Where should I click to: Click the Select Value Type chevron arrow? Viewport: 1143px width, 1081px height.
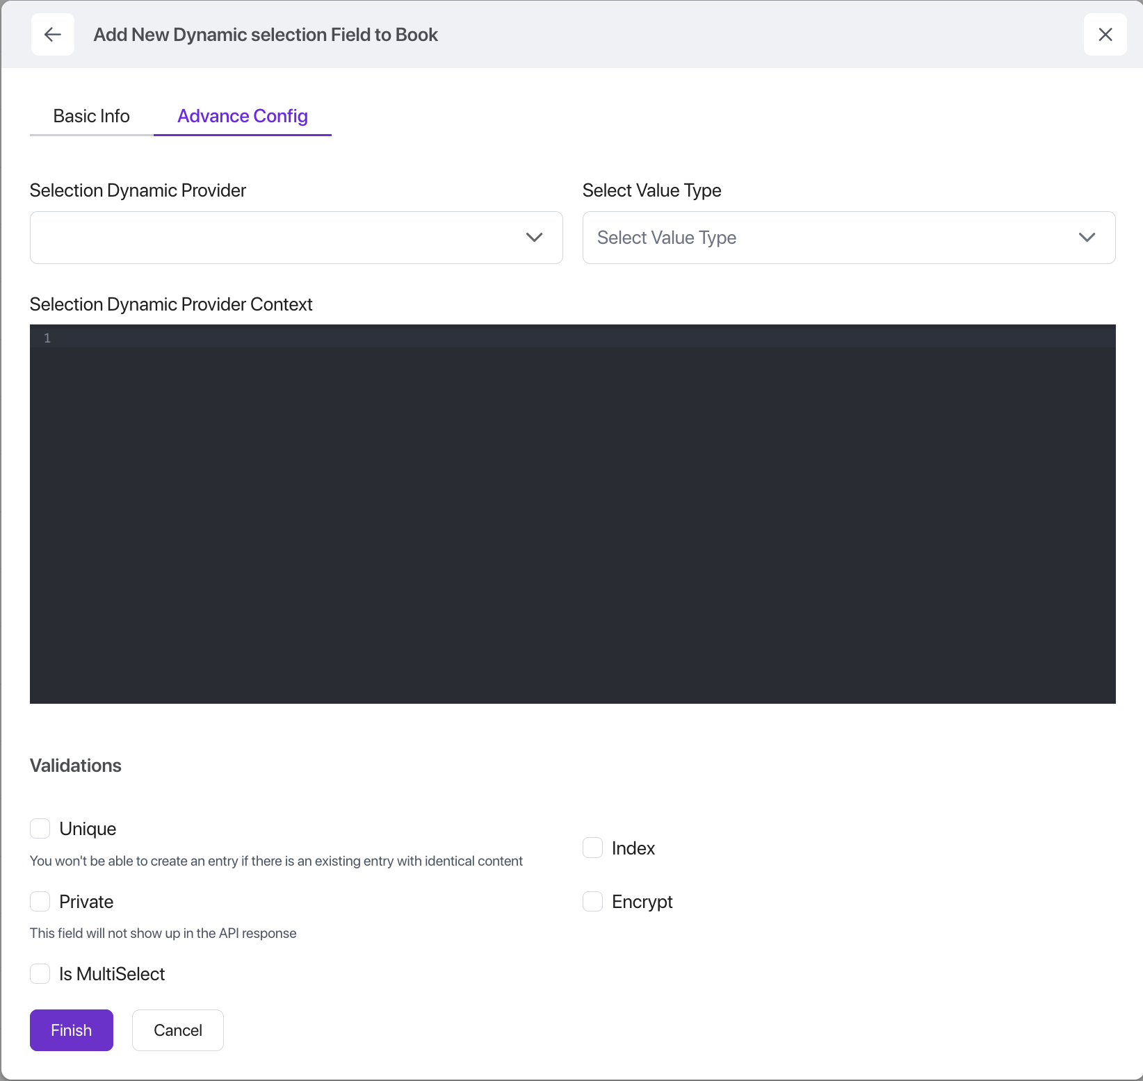tap(1087, 238)
